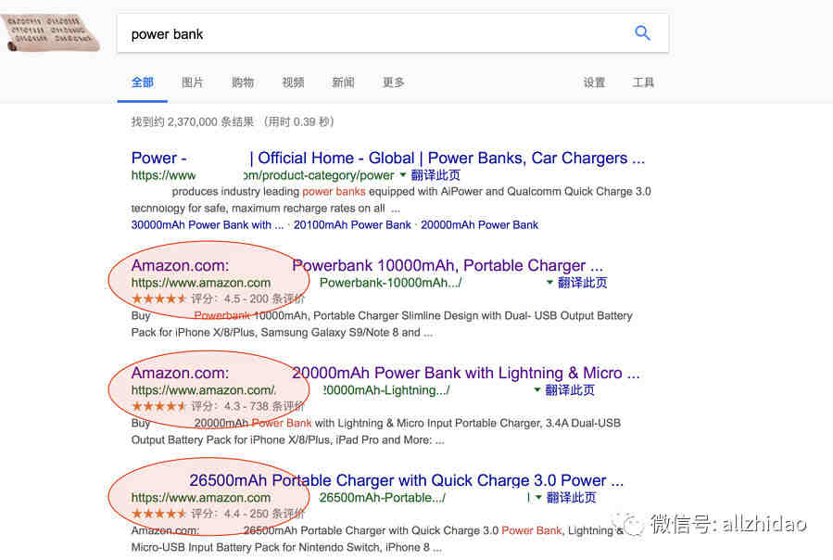Click 20000mAh Power Bank sitelink
Viewport: 833px width, 560px height.
pos(479,225)
